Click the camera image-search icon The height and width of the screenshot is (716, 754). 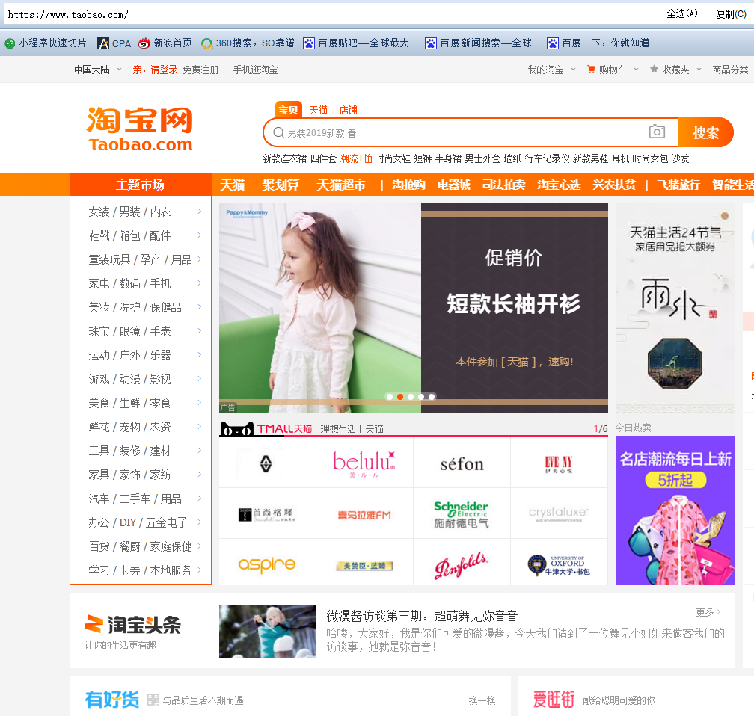[657, 132]
